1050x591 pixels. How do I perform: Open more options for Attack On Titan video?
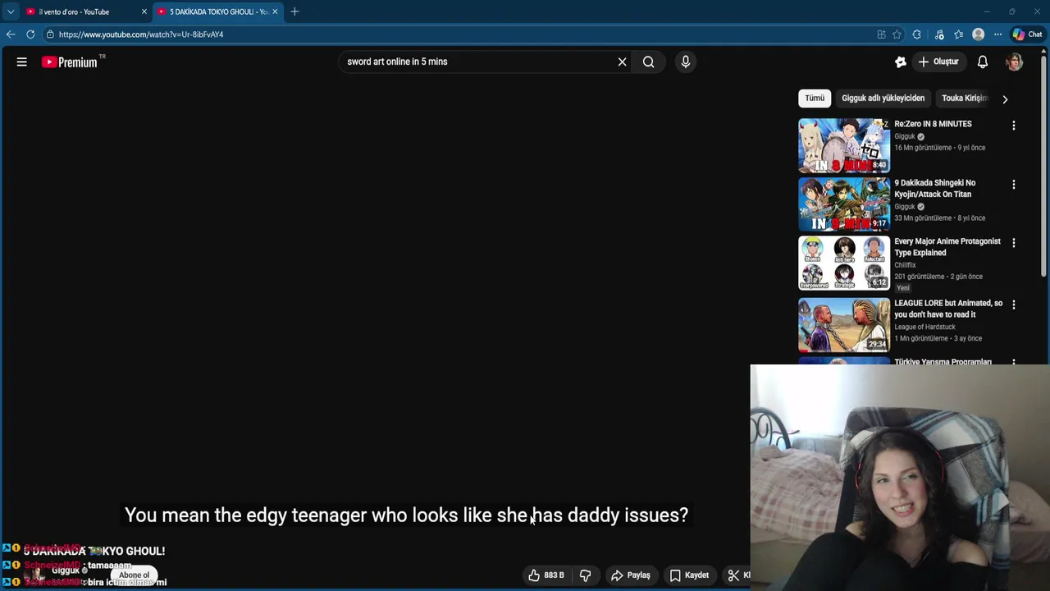(1014, 185)
